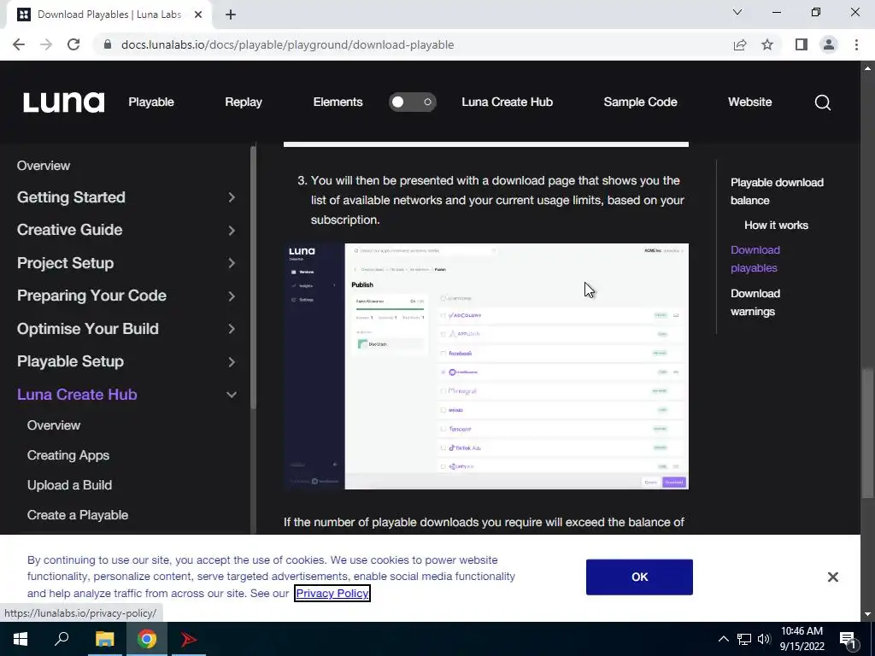Open the Chrome three-dot menu
This screenshot has width=875, height=656.
(856, 44)
